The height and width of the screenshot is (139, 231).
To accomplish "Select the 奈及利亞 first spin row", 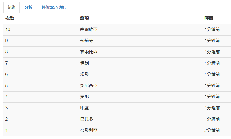I will pos(117,131).
